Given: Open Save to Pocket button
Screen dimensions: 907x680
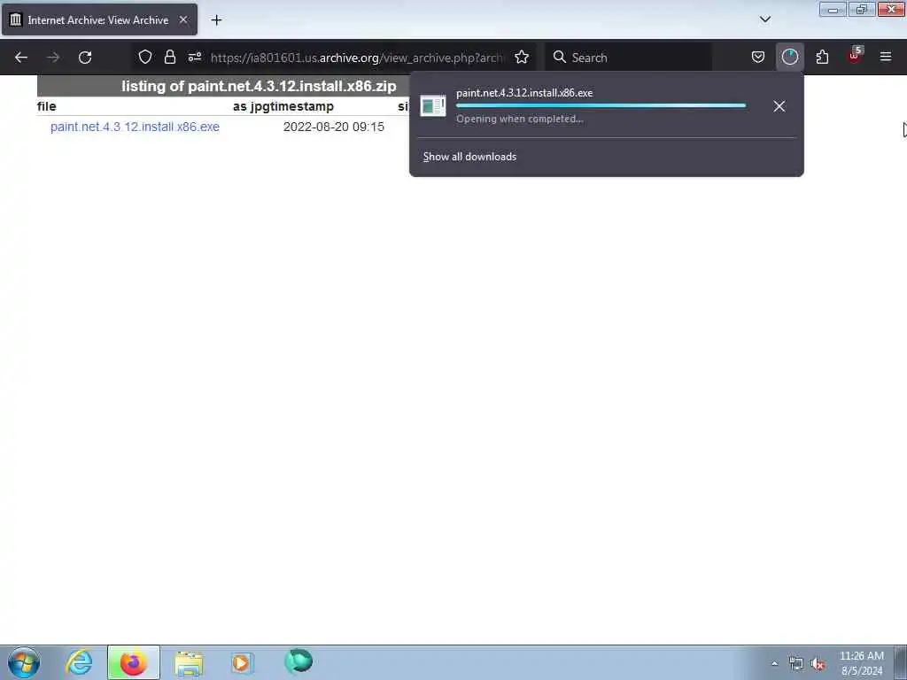Looking at the screenshot, I should (x=758, y=57).
